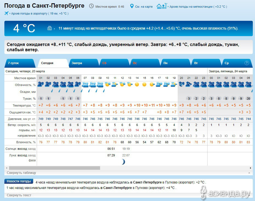Click collapse arrow right of Свернуть таблицу
This screenshot has height=201, width=255.
(249, 173)
